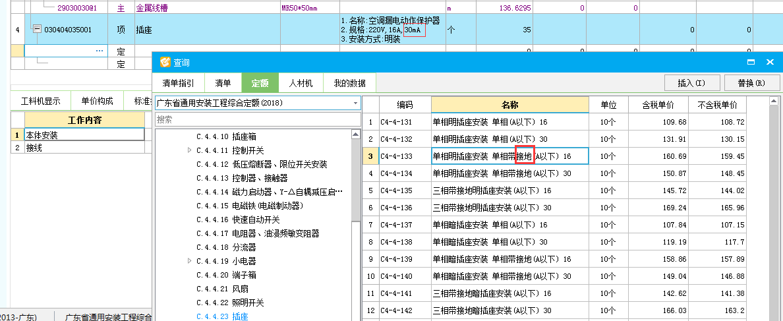Viewport: 783px width, 321px height.
Task: Select quota row C4-4-135
Action: click(x=554, y=190)
